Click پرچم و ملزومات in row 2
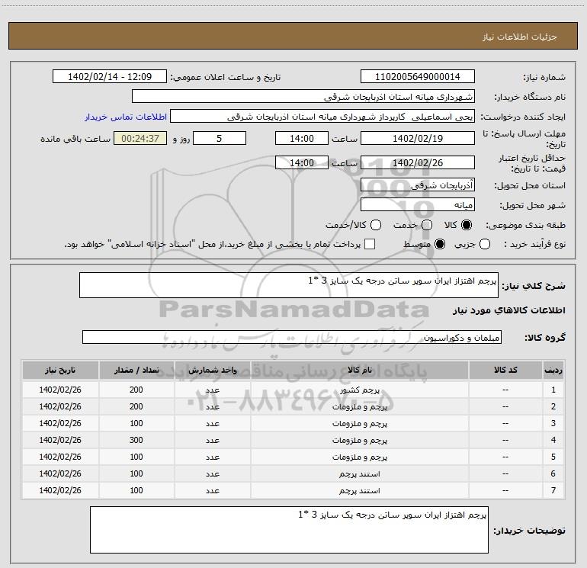587x568 pixels. [x=359, y=406]
